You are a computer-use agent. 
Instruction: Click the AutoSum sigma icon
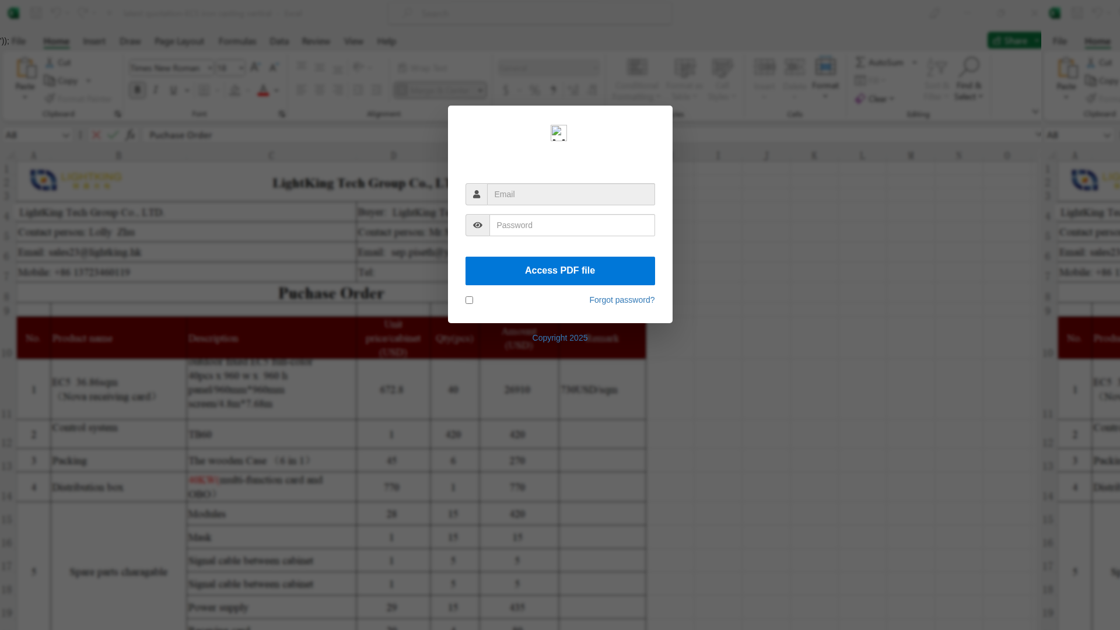point(860,62)
